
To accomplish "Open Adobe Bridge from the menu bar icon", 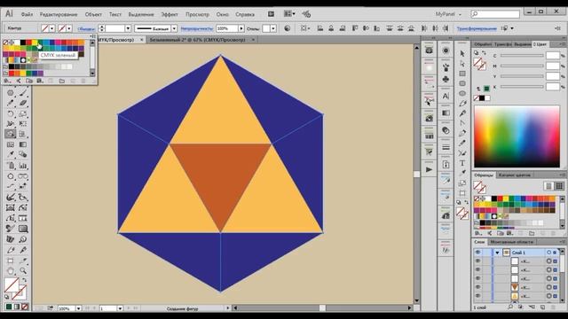I will [271, 14].
